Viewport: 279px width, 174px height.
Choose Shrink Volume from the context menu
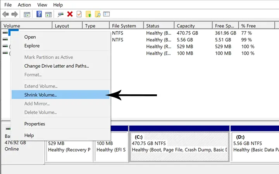[x=60, y=95]
